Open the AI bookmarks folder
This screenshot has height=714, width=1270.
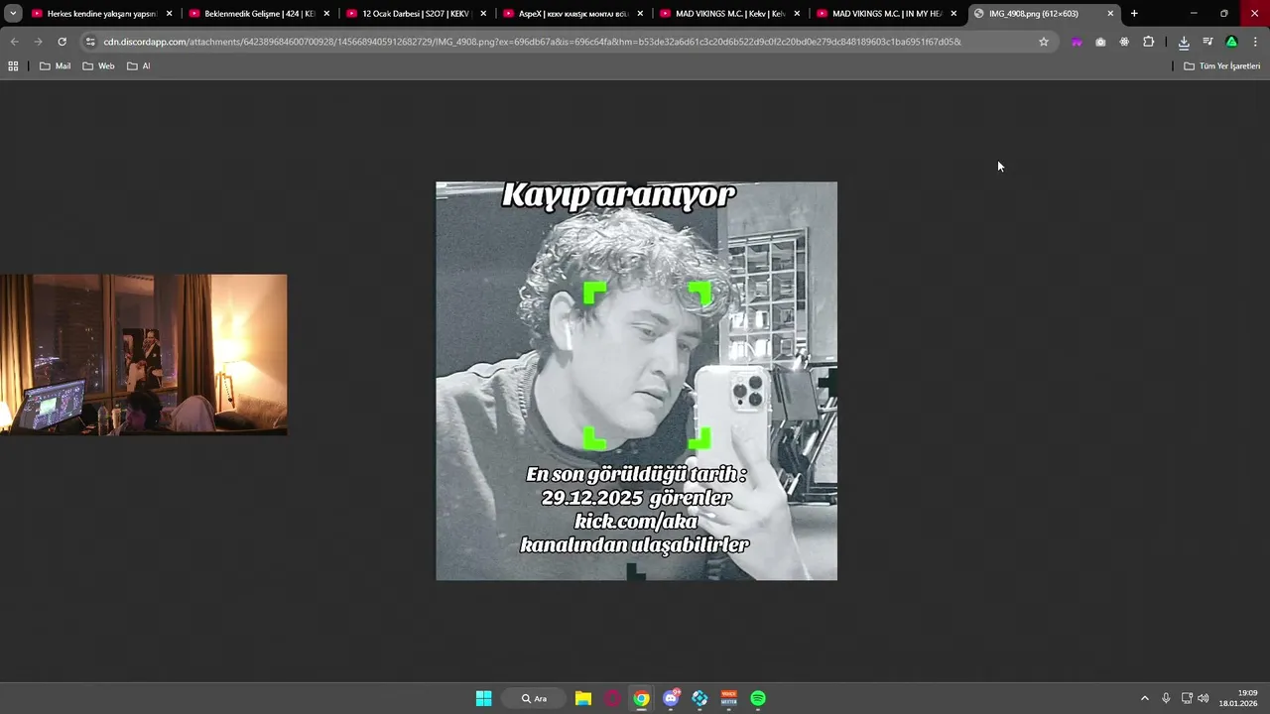[x=139, y=65]
